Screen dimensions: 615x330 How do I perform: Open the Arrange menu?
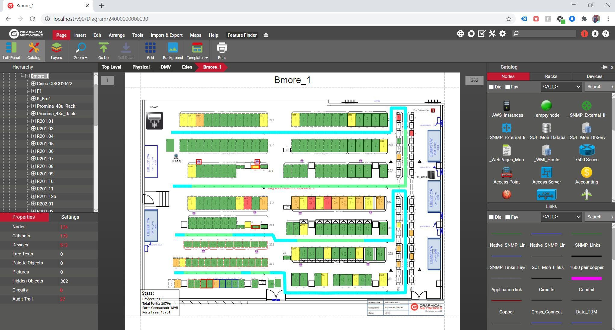tap(117, 35)
